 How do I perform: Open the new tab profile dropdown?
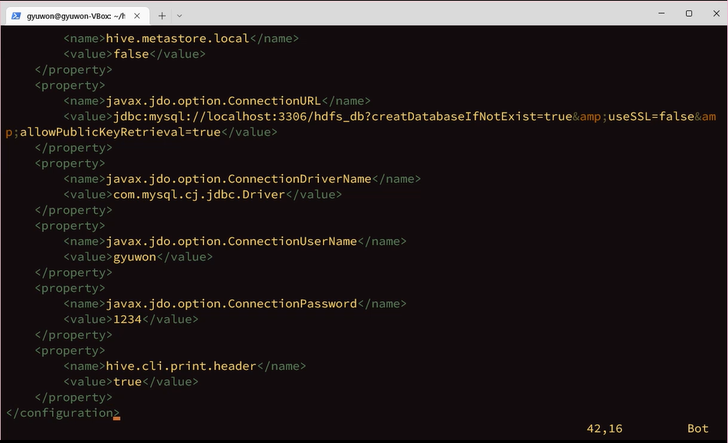(x=179, y=16)
